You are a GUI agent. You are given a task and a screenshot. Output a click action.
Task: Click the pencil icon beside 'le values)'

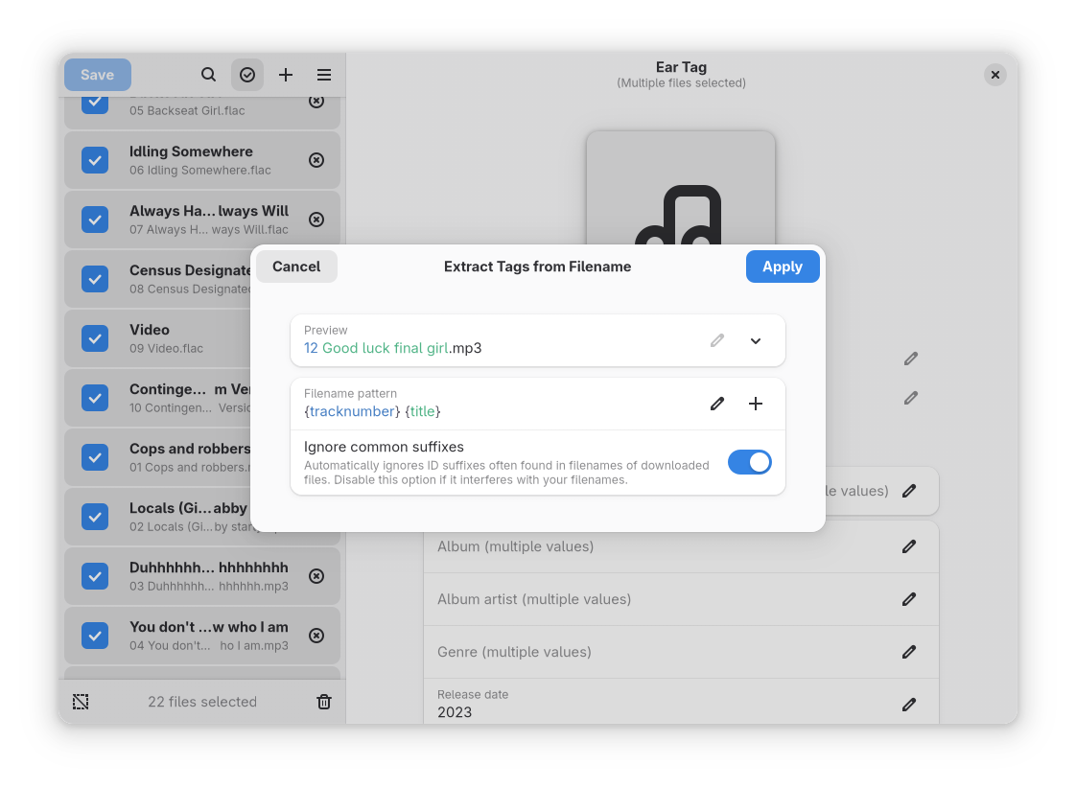[x=909, y=491]
